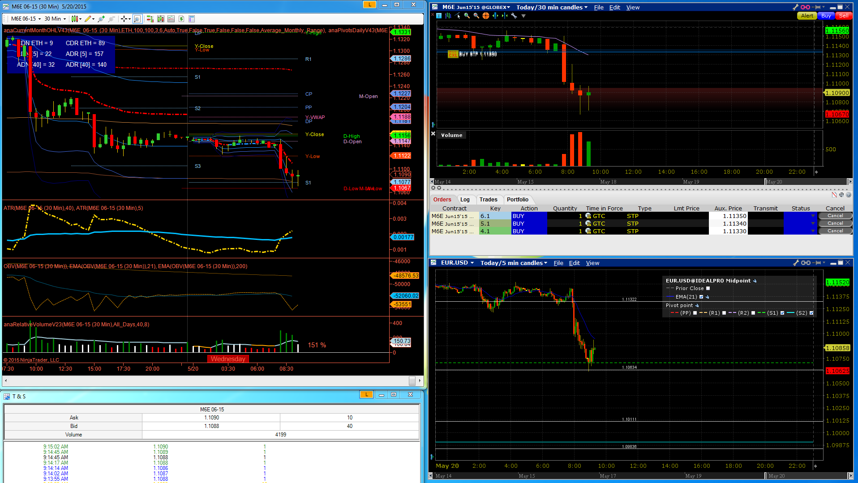Click the green zoom in magnifier in M6E toolbar
858x483 pixels.
pyautogui.click(x=467, y=16)
